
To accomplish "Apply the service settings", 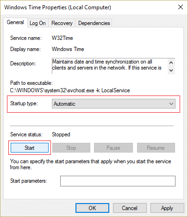I will click(x=167, y=208).
